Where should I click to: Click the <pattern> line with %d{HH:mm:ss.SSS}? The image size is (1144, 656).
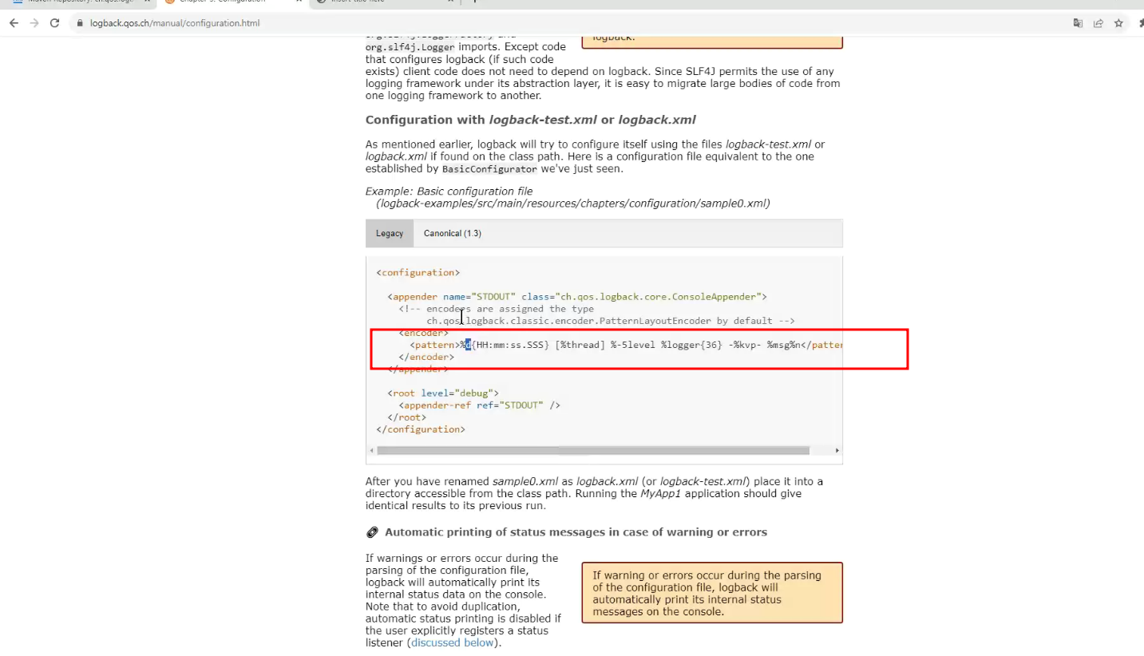point(627,345)
